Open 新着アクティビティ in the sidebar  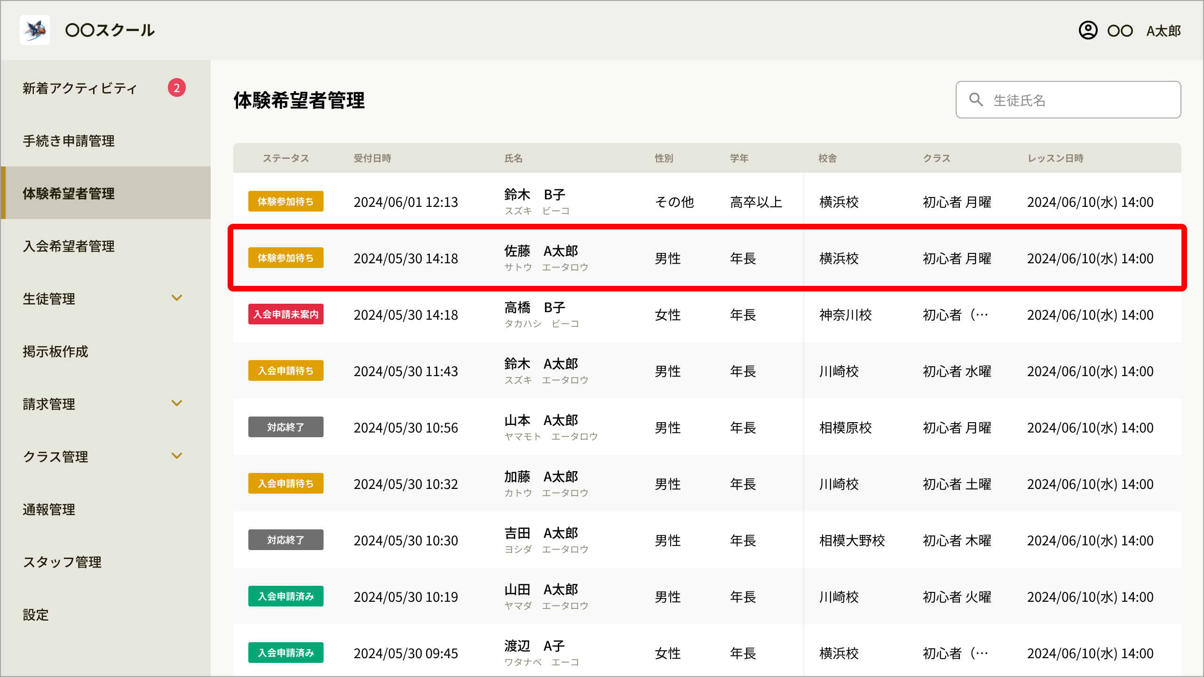click(x=106, y=88)
